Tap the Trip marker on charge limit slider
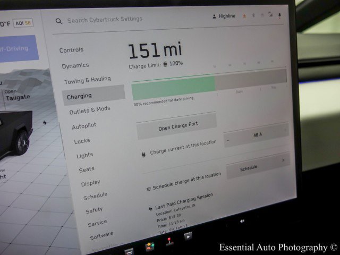This screenshot has width=340, height=255. (274, 87)
